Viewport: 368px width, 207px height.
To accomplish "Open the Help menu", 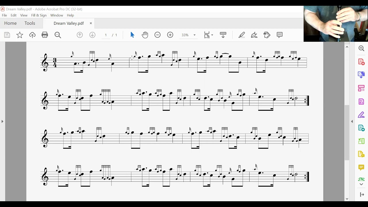I will [x=70, y=15].
